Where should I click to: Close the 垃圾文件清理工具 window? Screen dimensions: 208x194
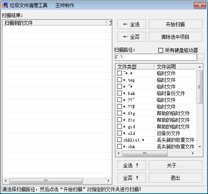pos(200,5)
